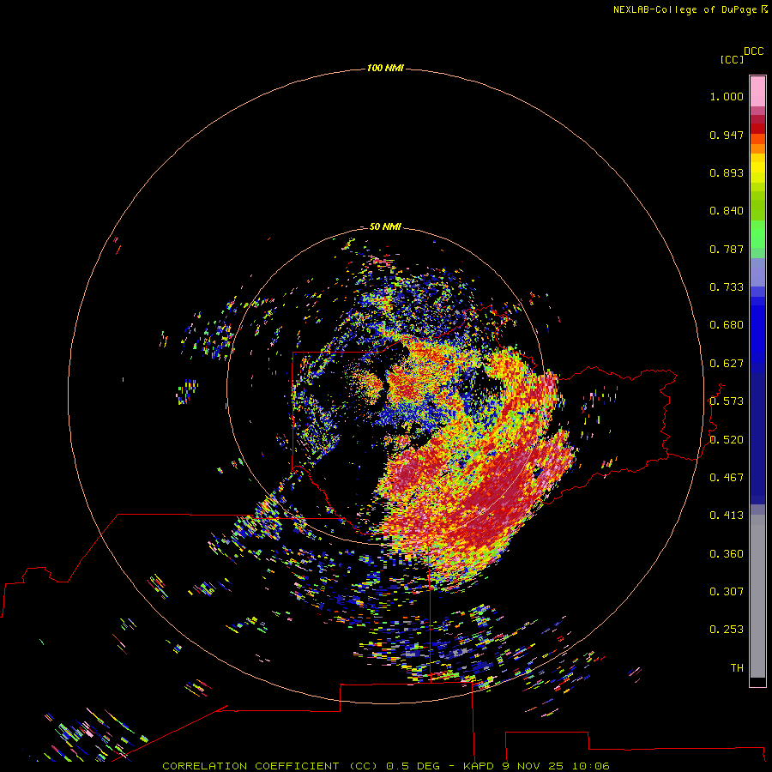
Task: Click the 0.680 scale value
Action: 727,325
